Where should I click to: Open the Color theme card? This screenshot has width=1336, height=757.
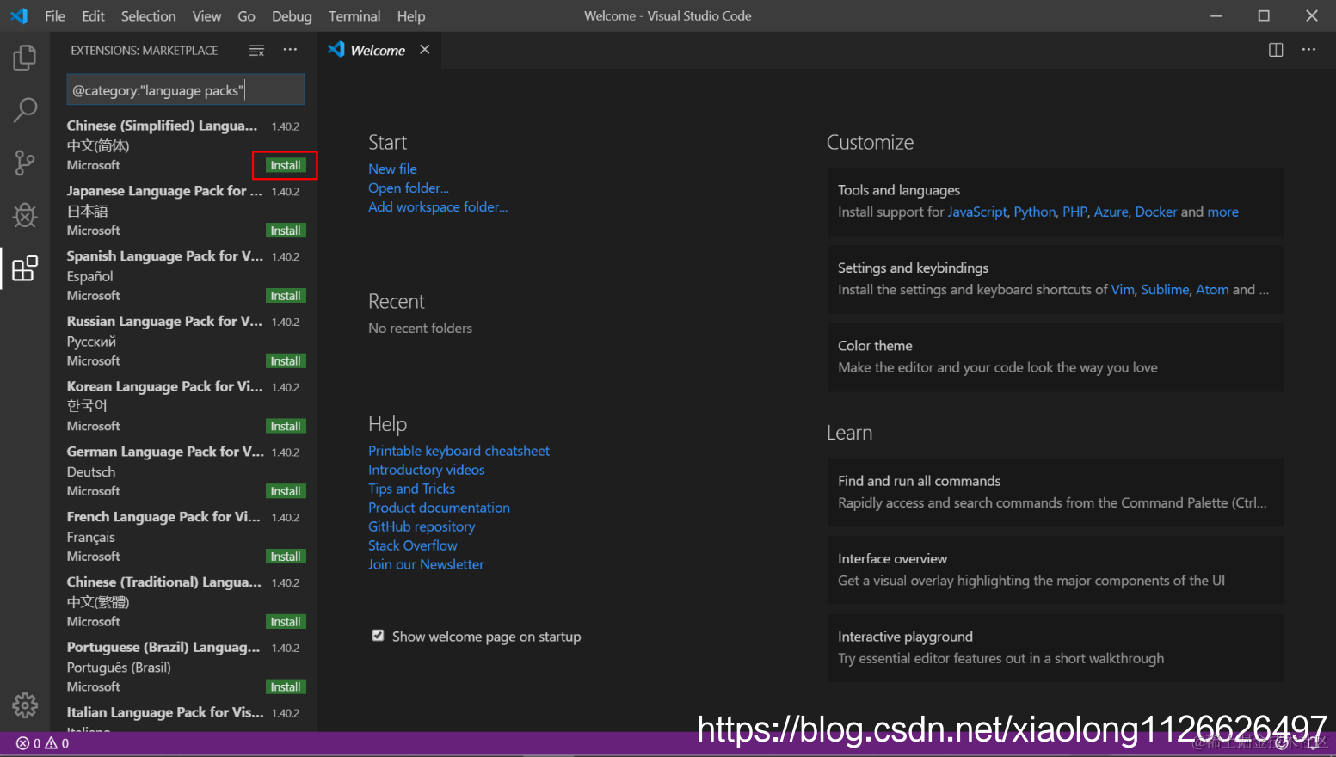point(1056,357)
